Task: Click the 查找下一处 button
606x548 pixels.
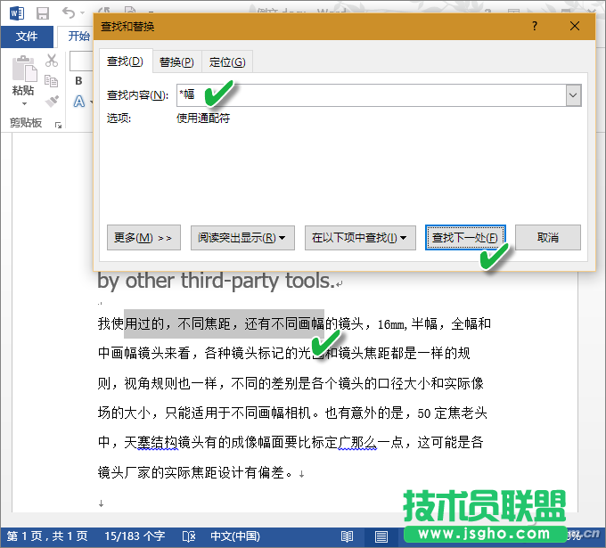Action: (x=465, y=238)
